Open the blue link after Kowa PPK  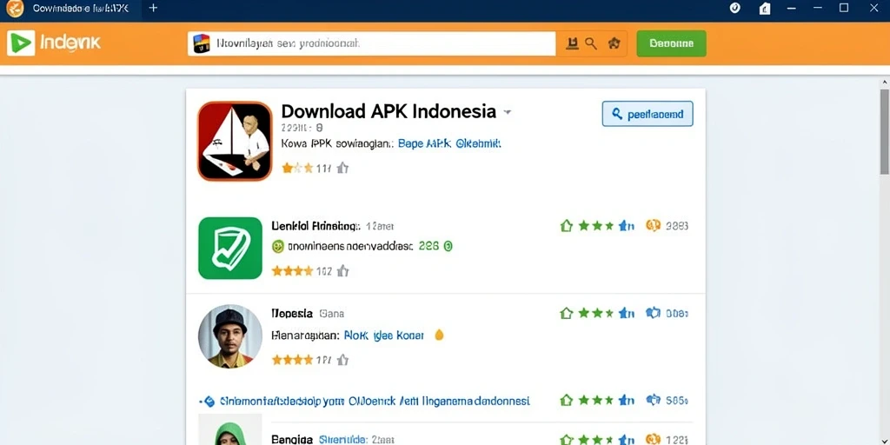coord(449,144)
